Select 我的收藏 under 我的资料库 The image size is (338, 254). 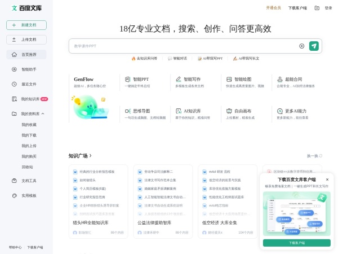tap(29, 125)
